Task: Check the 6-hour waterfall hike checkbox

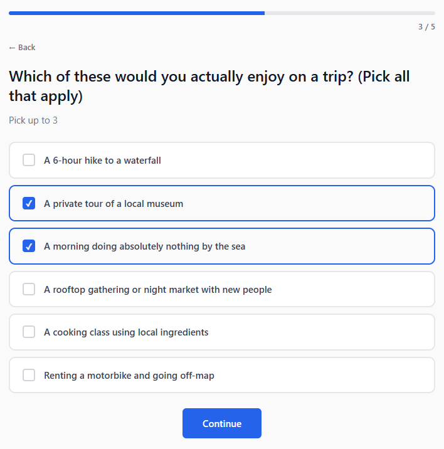Action: coord(29,161)
